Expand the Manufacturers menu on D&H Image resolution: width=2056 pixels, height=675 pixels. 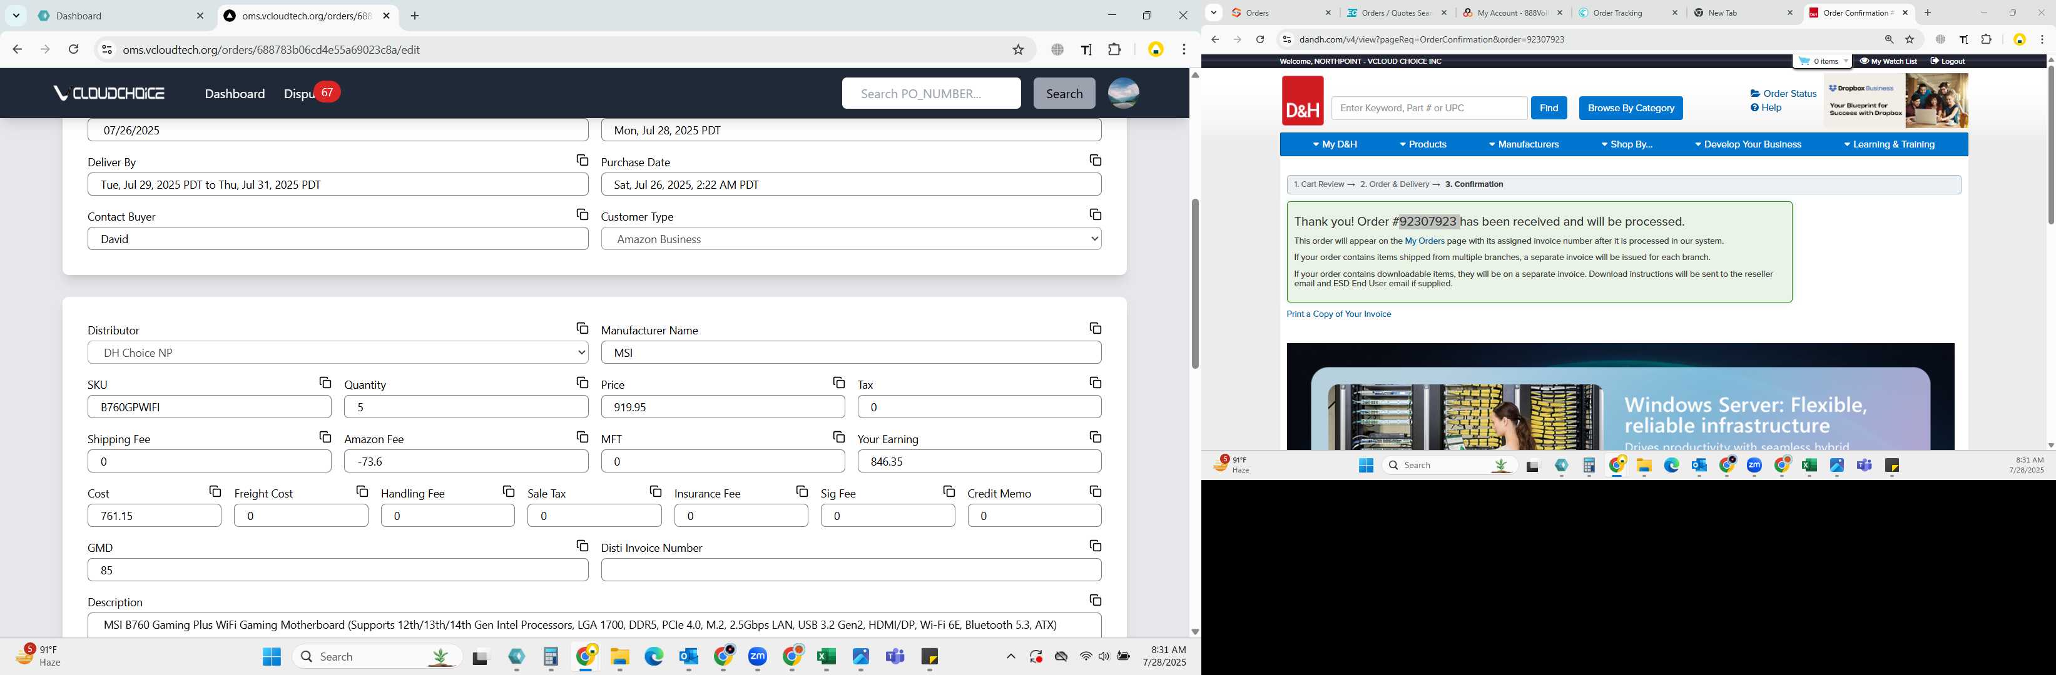[1523, 145]
